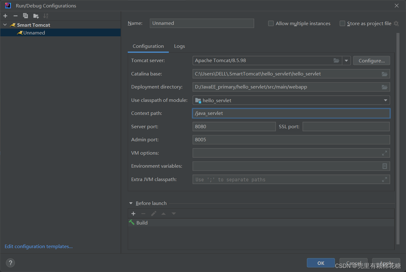Click the Configure... button

click(x=371, y=61)
